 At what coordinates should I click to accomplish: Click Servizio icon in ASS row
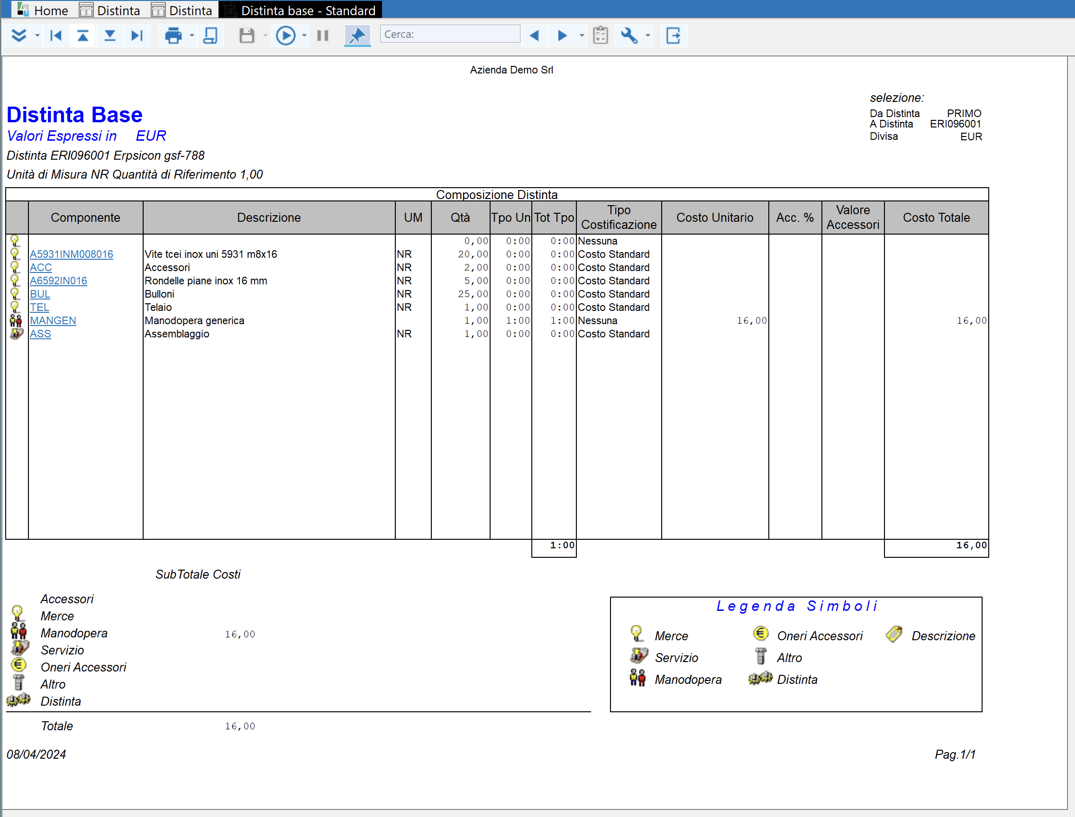[16, 334]
